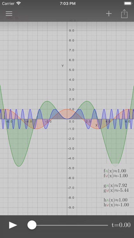Tap the 2.0 tick label on the Y axis

click(x=71, y=99)
